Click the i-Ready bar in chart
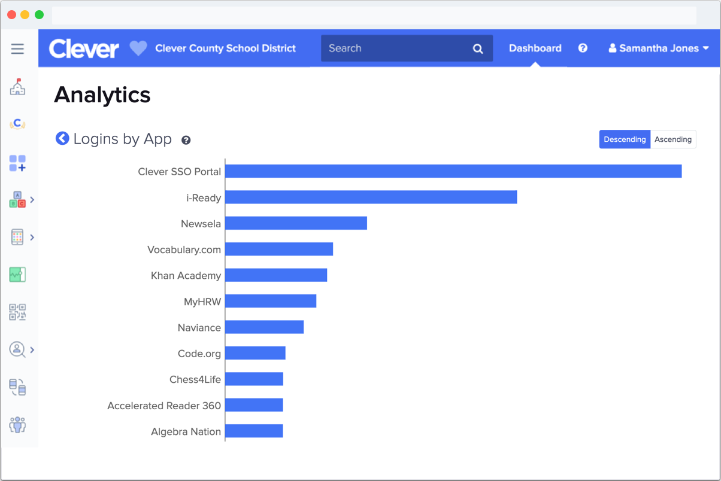Viewport: 721px width, 481px height. 371,197
